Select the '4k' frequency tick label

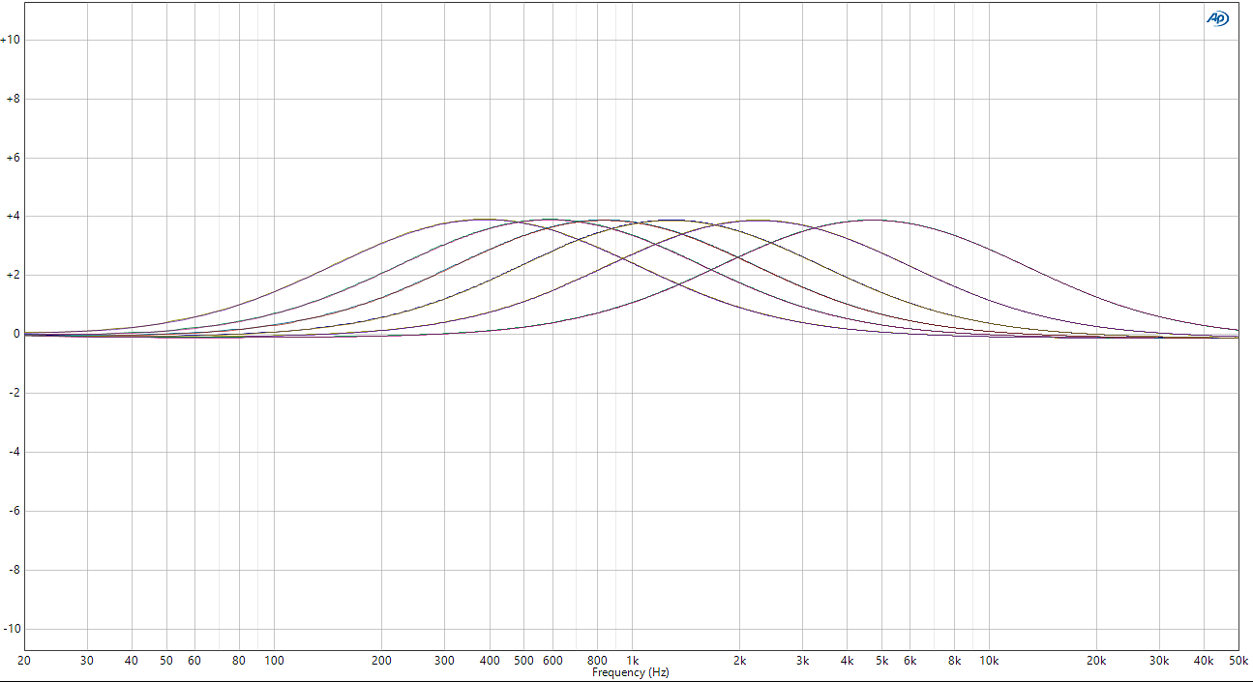(x=847, y=661)
